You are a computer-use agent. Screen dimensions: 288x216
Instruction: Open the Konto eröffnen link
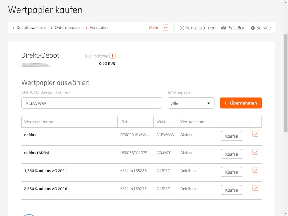[201, 28]
